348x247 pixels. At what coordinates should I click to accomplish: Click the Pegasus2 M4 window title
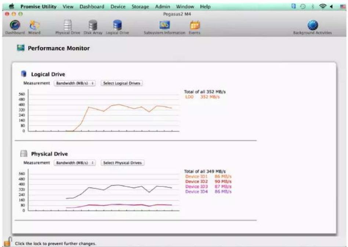click(x=177, y=14)
